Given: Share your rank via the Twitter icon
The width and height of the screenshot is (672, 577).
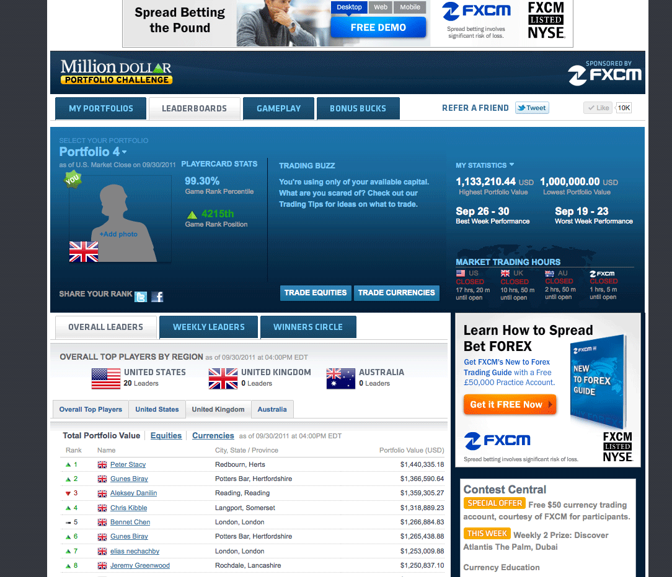Looking at the screenshot, I should [x=141, y=297].
